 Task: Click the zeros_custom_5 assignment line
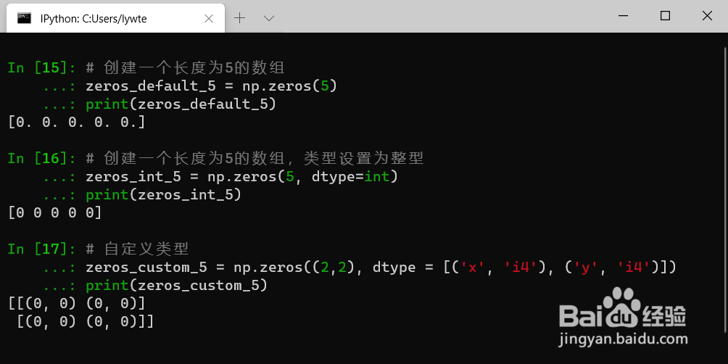click(381, 267)
